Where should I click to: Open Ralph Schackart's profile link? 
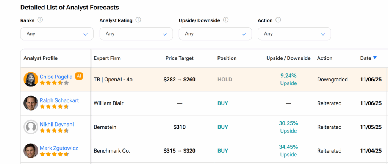click(59, 100)
